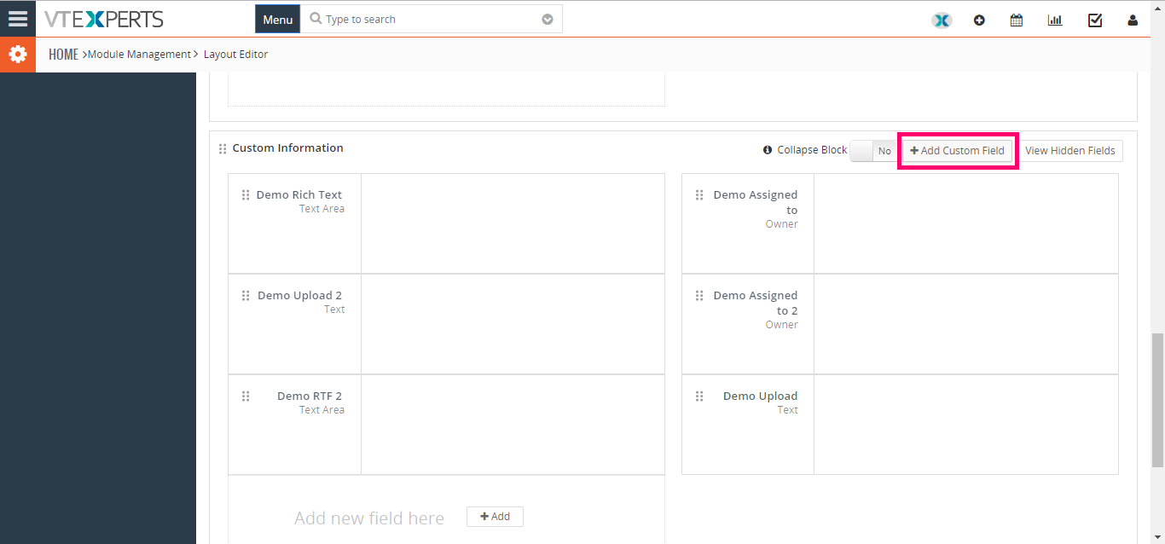Grab Custom Information block drag handle

223,148
